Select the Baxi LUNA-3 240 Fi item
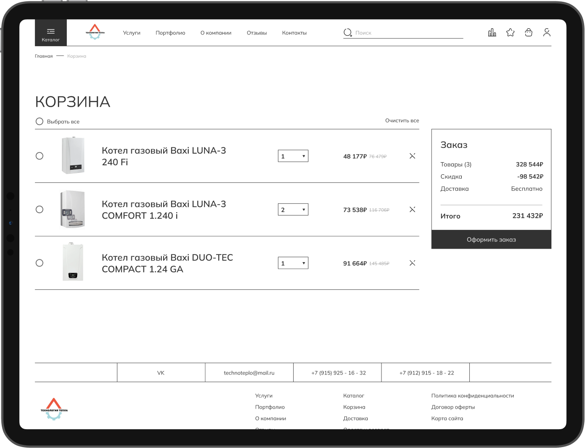 tap(39, 156)
